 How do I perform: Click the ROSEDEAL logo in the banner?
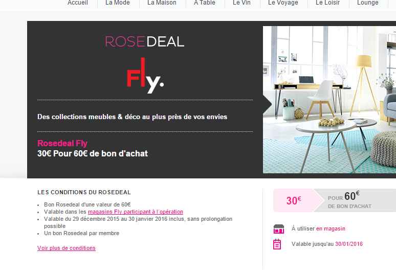tap(144, 41)
